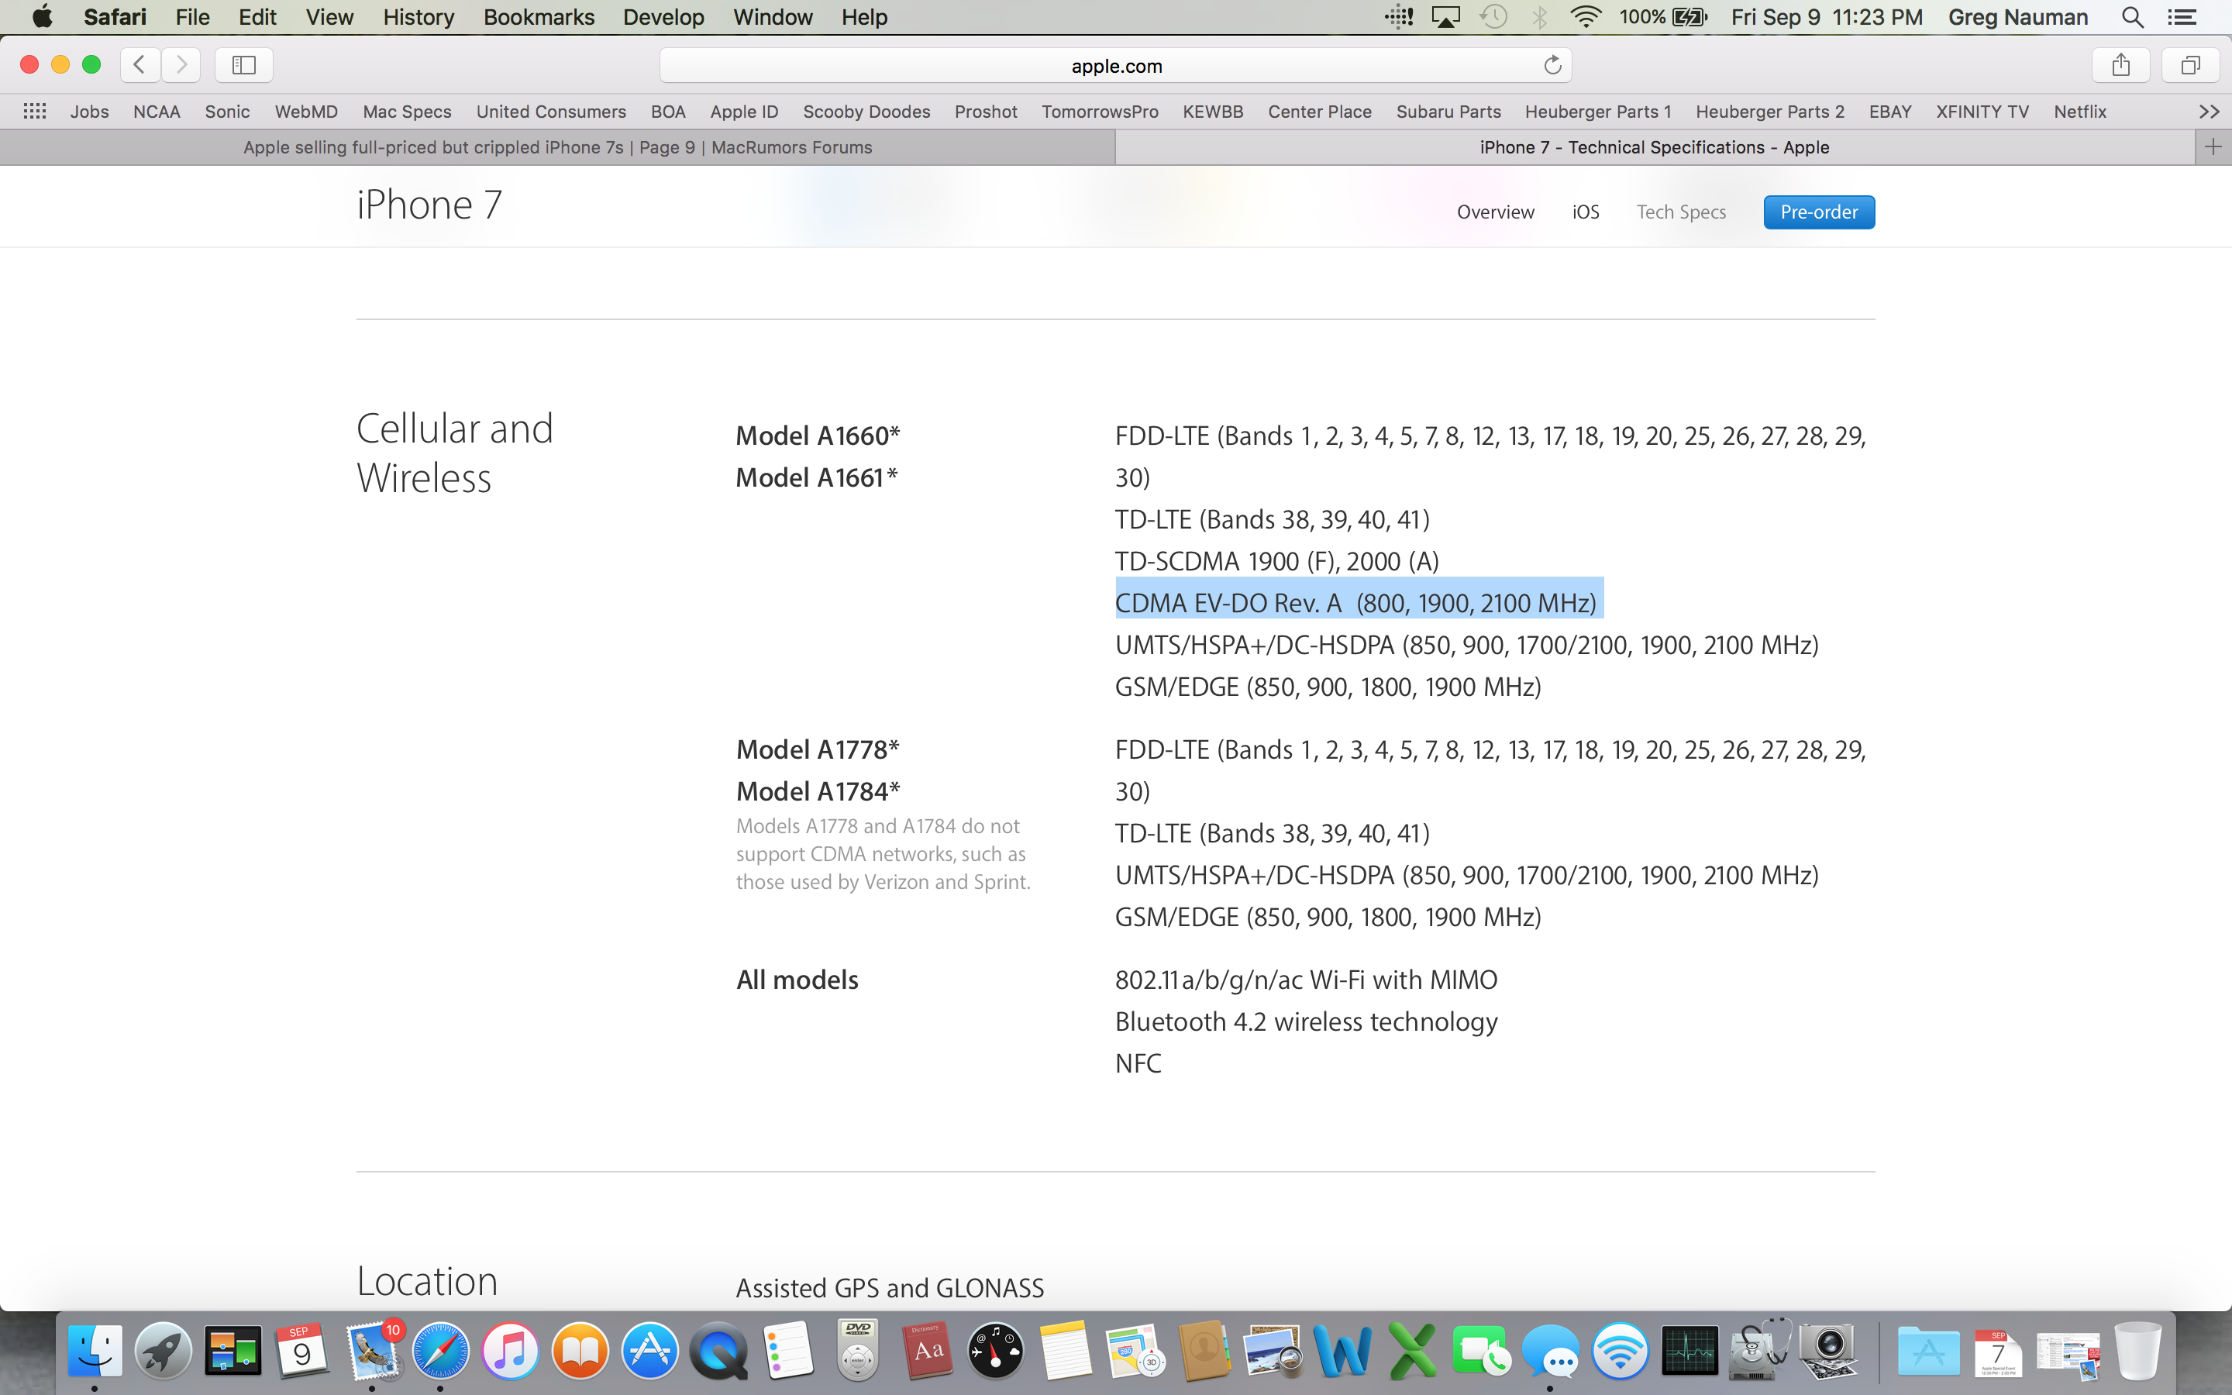Open iBooks in the Dock
The image size is (2232, 1395).
(580, 1351)
